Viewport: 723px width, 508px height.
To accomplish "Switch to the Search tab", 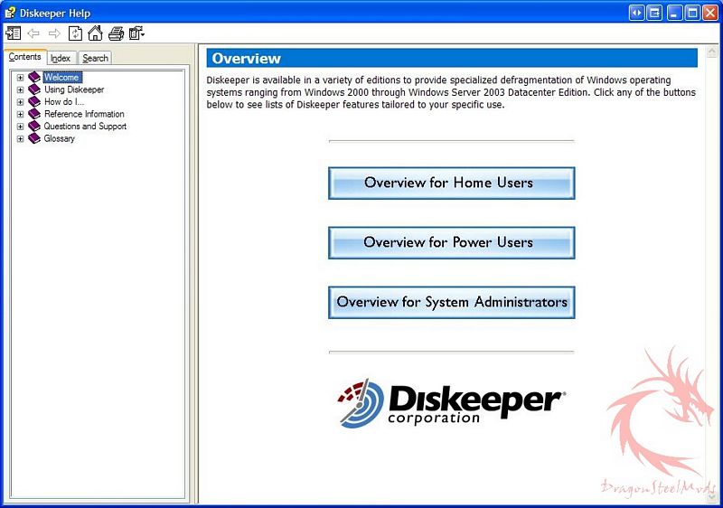I will tap(95, 58).
